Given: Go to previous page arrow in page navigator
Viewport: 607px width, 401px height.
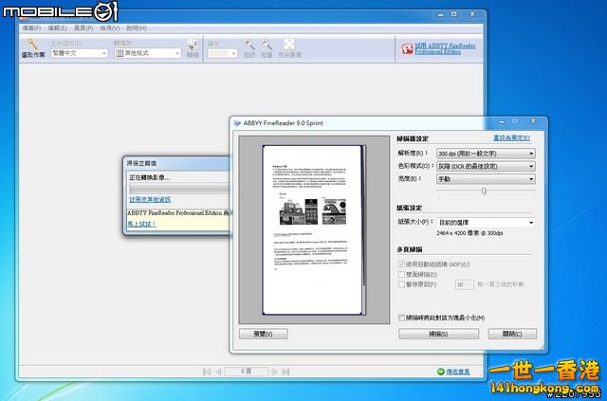Looking at the screenshot, I should click(x=219, y=372).
